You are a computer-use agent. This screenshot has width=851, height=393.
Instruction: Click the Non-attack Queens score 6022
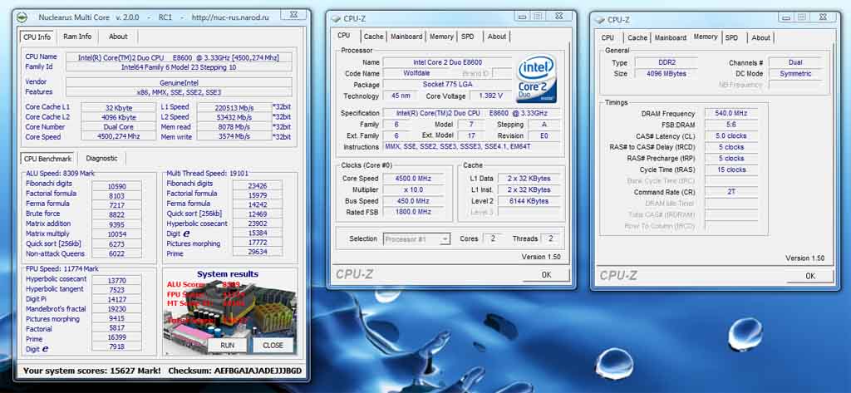[x=116, y=253]
